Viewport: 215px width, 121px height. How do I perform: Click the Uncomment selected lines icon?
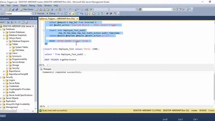click(x=102, y=13)
